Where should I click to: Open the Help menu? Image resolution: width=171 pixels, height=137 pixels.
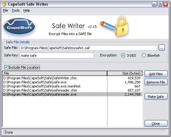point(27,10)
